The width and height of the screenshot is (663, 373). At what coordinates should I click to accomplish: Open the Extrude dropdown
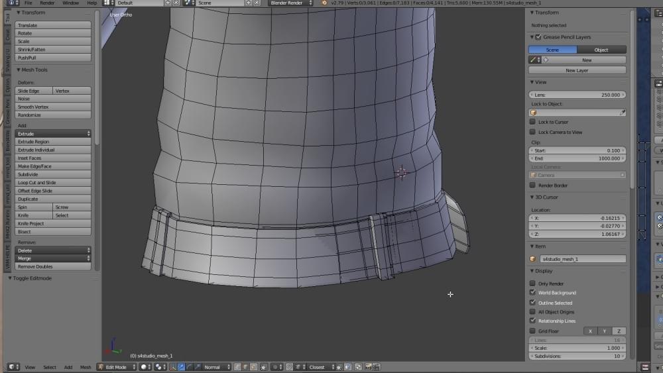(53, 133)
